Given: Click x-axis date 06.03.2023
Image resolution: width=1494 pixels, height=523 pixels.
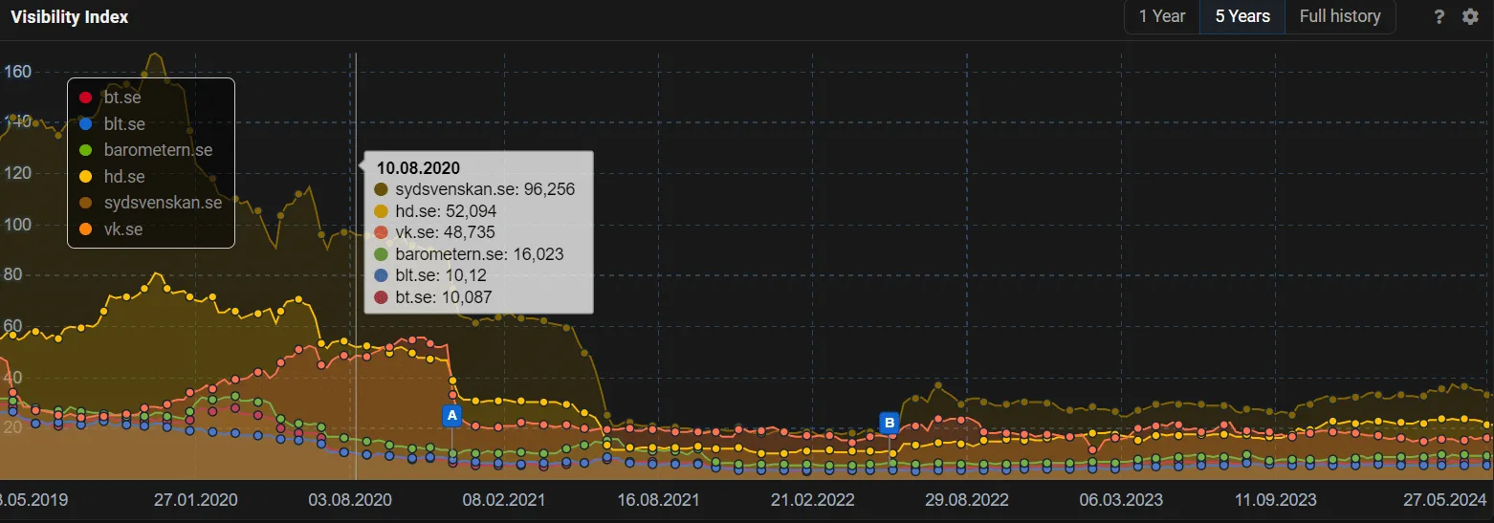Looking at the screenshot, I should tap(1120, 500).
